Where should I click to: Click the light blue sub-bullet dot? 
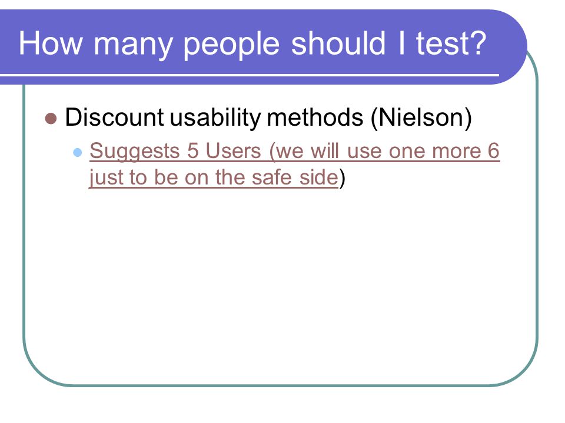click(78, 152)
